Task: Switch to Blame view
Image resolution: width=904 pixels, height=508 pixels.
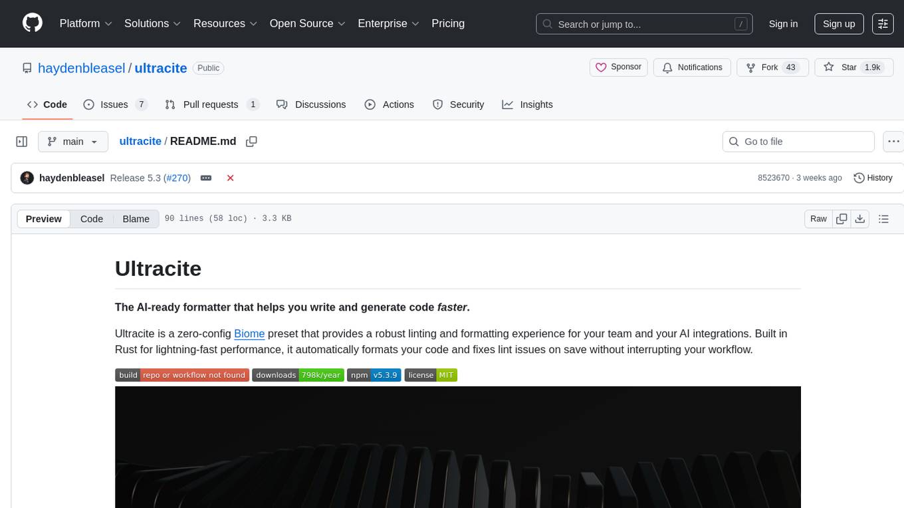Action: tap(136, 219)
